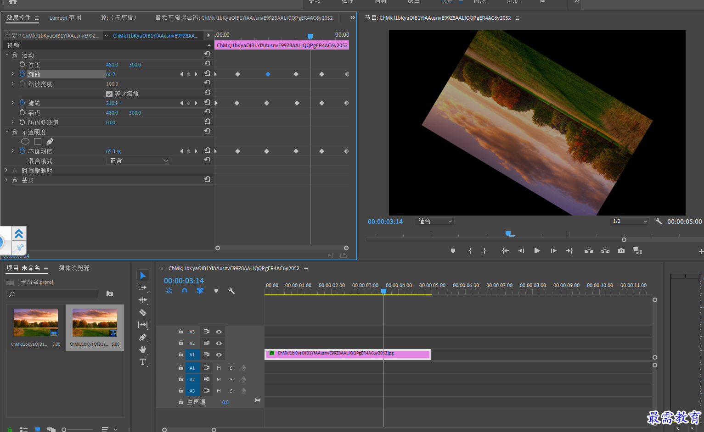Click the Play button in Program monitor
Image resolution: width=704 pixels, height=432 pixels.
537,251
